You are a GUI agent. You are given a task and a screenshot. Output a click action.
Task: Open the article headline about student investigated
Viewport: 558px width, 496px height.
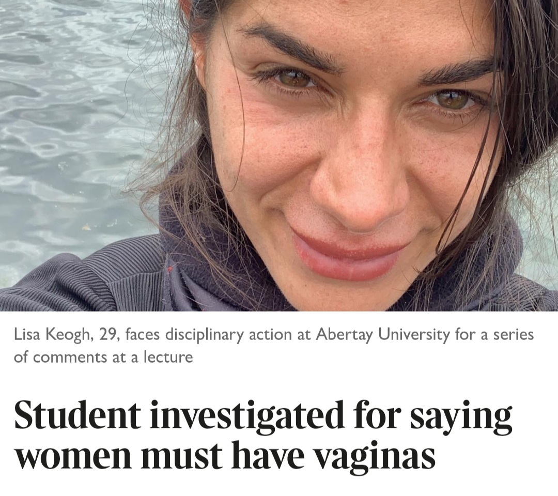tap(263, 436)
